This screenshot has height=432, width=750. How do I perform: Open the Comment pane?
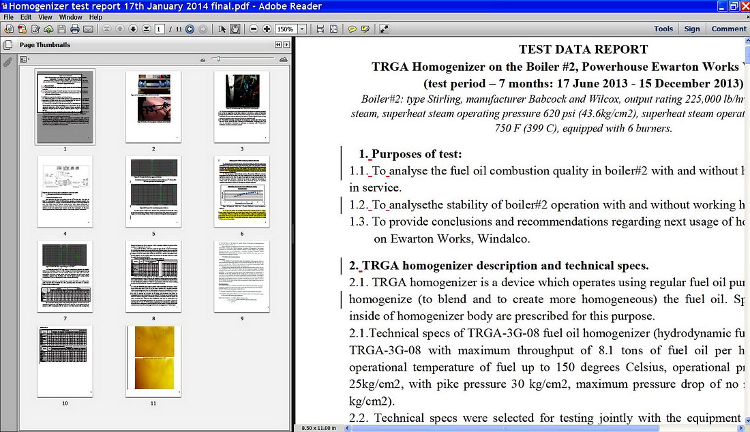[x=728, y=29]
